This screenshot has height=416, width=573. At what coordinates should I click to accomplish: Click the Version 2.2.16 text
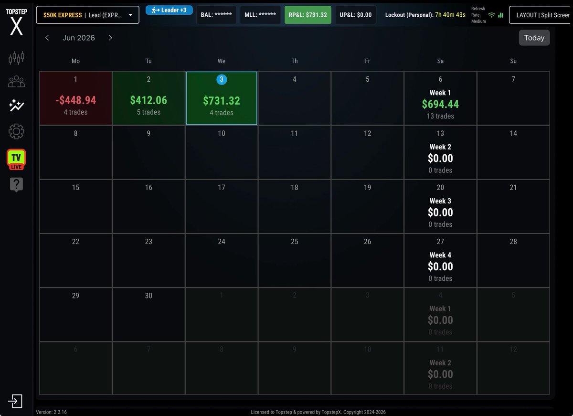52,412
